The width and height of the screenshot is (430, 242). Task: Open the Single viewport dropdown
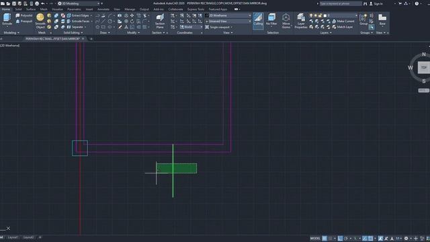click(219, 27)
